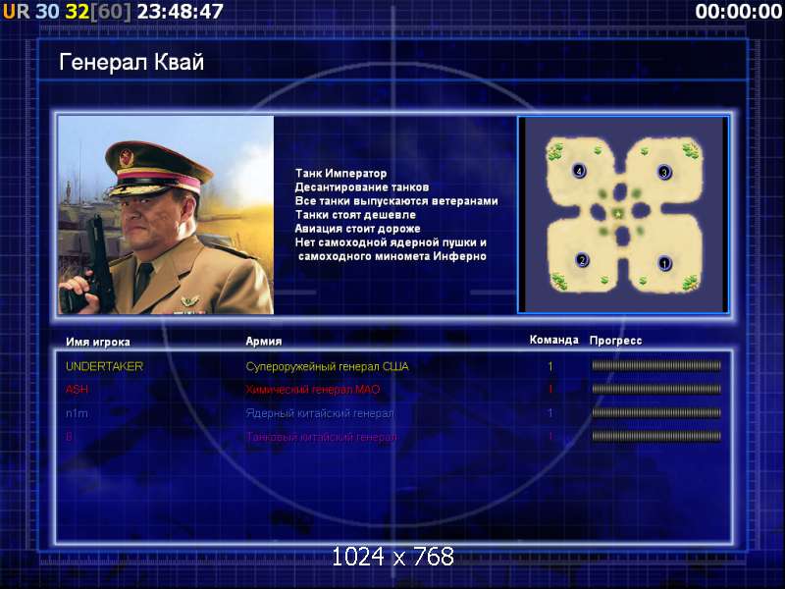Click the map preview thumbnail
Image resolution: width=785 pixels, height=589 pixels.
coord(623,215)
